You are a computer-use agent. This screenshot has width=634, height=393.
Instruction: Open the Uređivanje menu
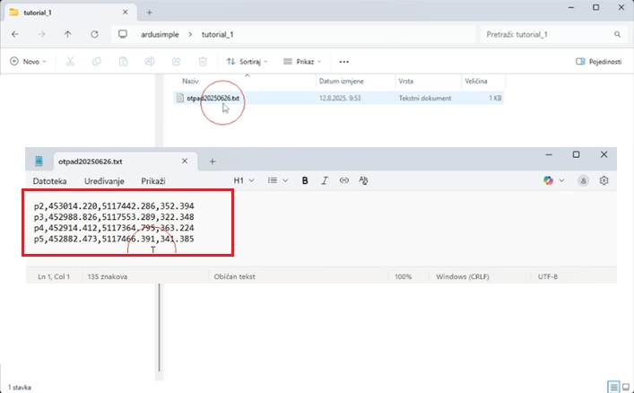104,180
